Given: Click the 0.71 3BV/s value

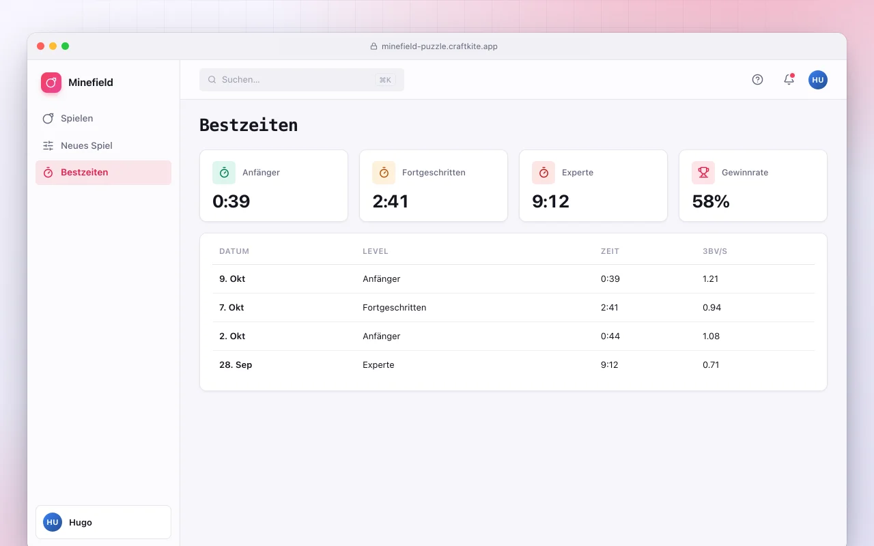Looking at the screenshot, I should (x=711, y=365).
